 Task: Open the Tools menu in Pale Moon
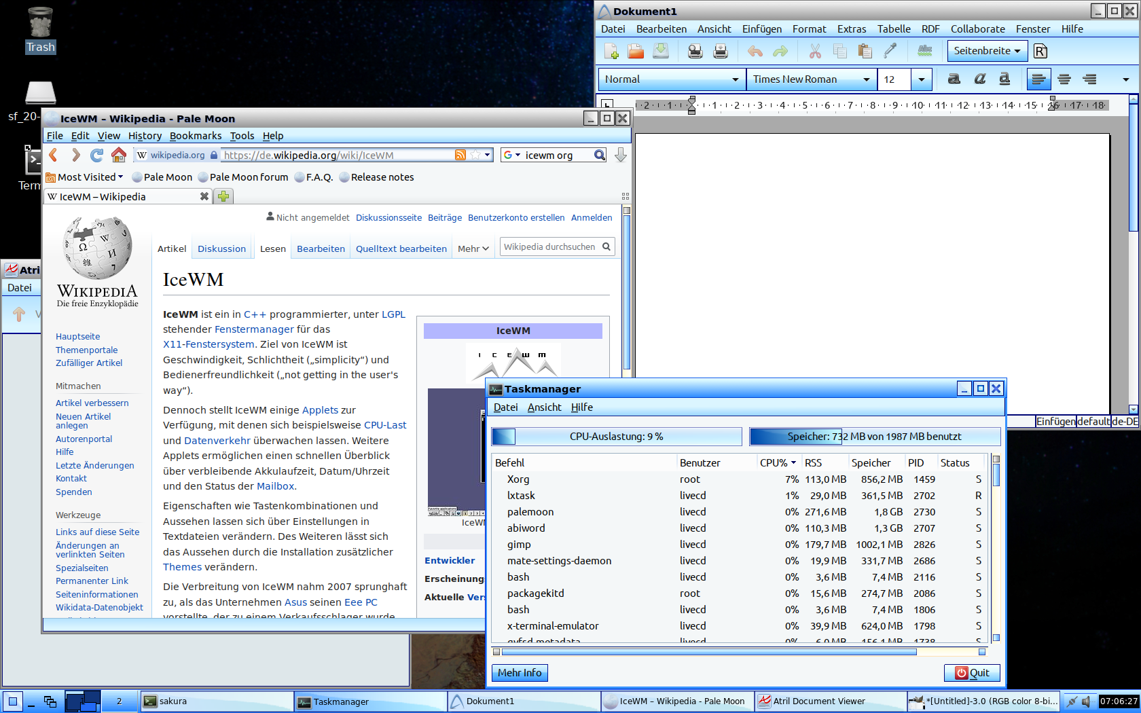(x=242, y=136)
